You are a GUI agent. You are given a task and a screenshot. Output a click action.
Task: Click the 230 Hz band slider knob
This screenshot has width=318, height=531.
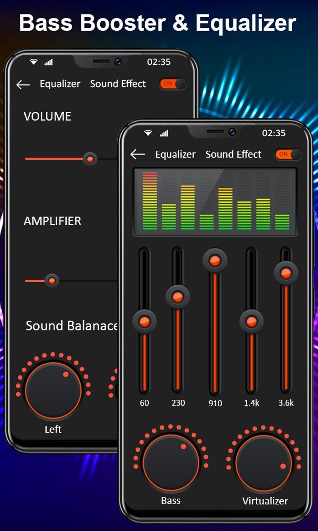178,297
